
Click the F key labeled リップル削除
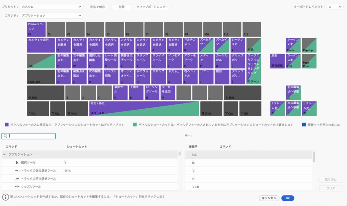pos(111,77)
